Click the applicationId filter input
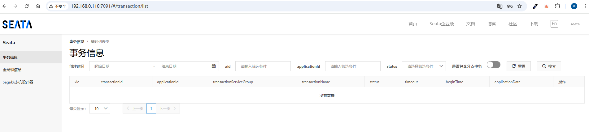This screenshot has height=132, width=589. point(352,66)
